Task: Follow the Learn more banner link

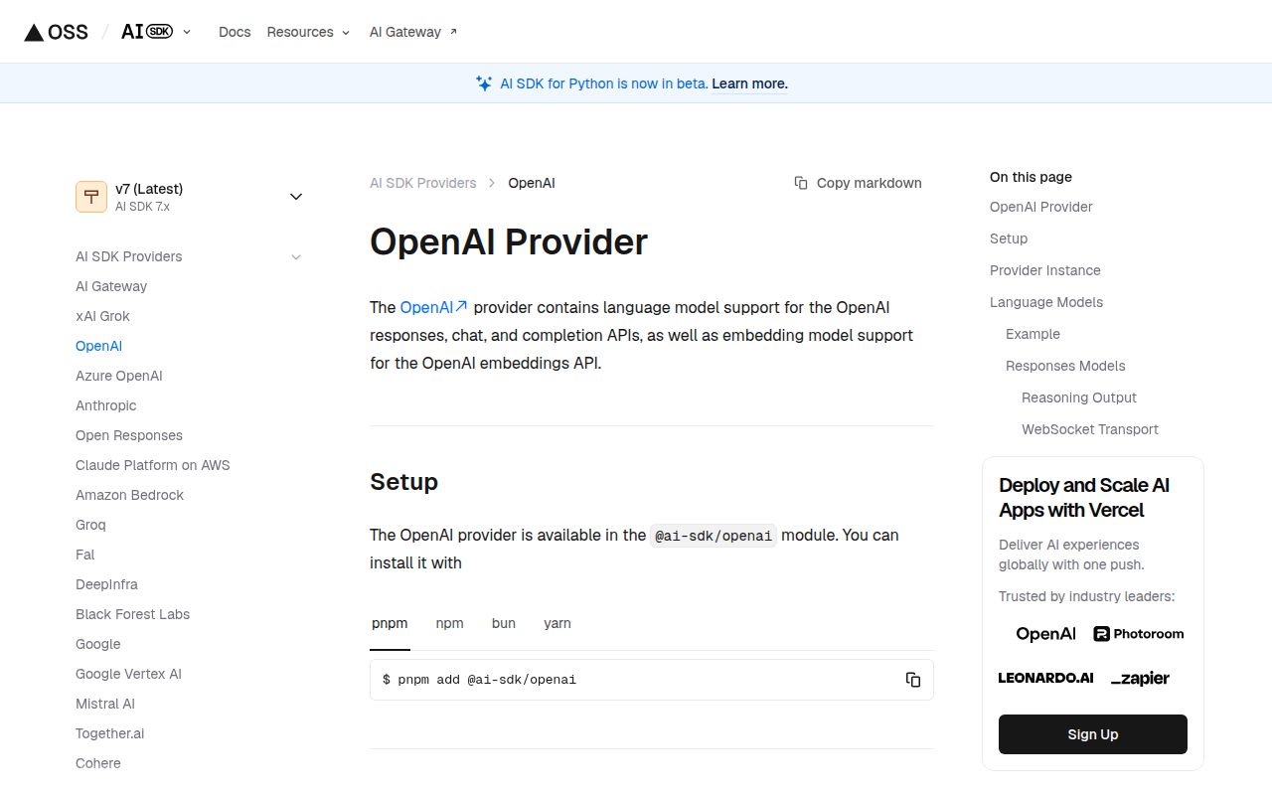Action: click(x=749, y=83)
